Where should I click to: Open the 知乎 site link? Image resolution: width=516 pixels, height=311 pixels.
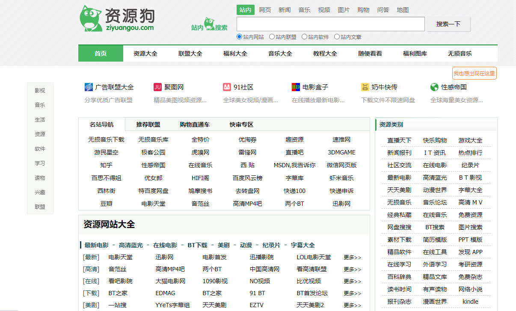(107, 165)
